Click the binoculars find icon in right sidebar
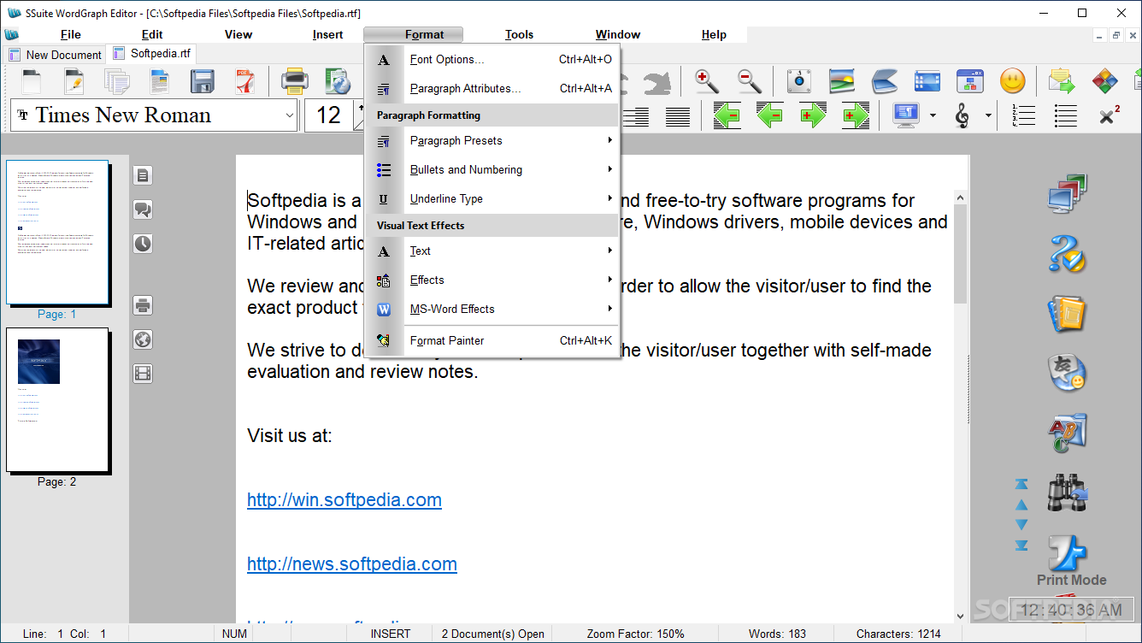The width and height of the screenshot is (1142, 643). coord(1067,493)
